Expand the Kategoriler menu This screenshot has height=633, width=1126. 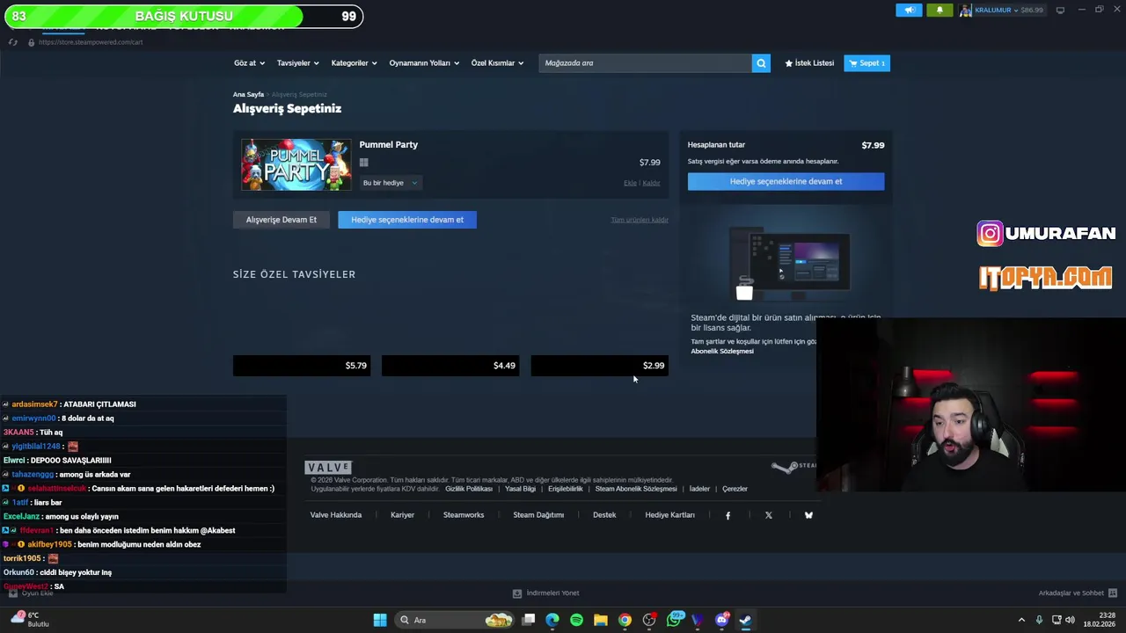pos(354,63)
